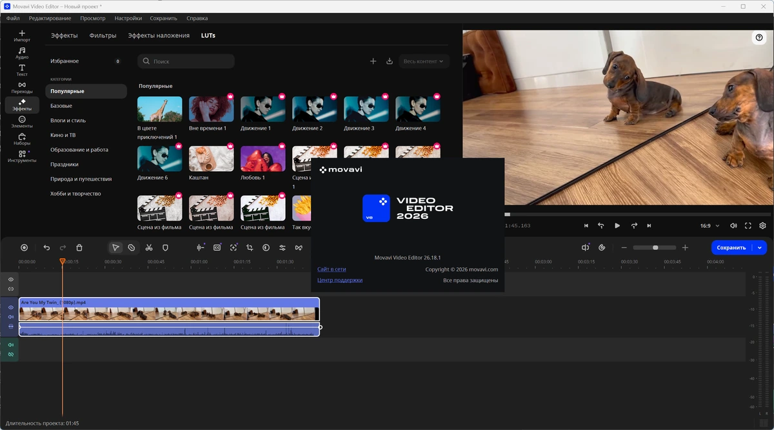Undo the last action
774x430 pixels.
coord(46,247)
